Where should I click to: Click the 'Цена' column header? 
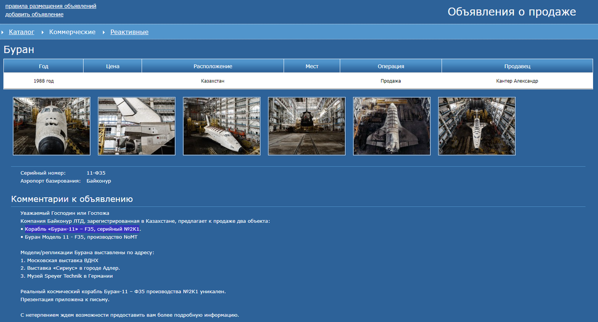[113, 66]
